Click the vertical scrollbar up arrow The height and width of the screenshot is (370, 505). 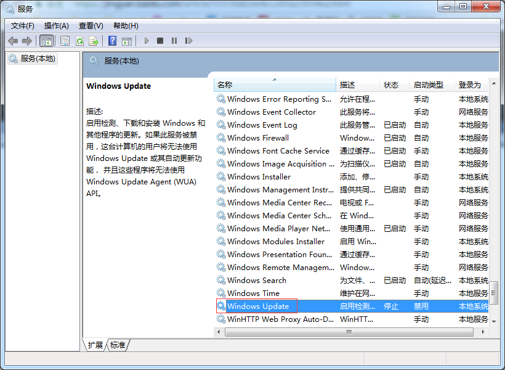coord(494,83)
